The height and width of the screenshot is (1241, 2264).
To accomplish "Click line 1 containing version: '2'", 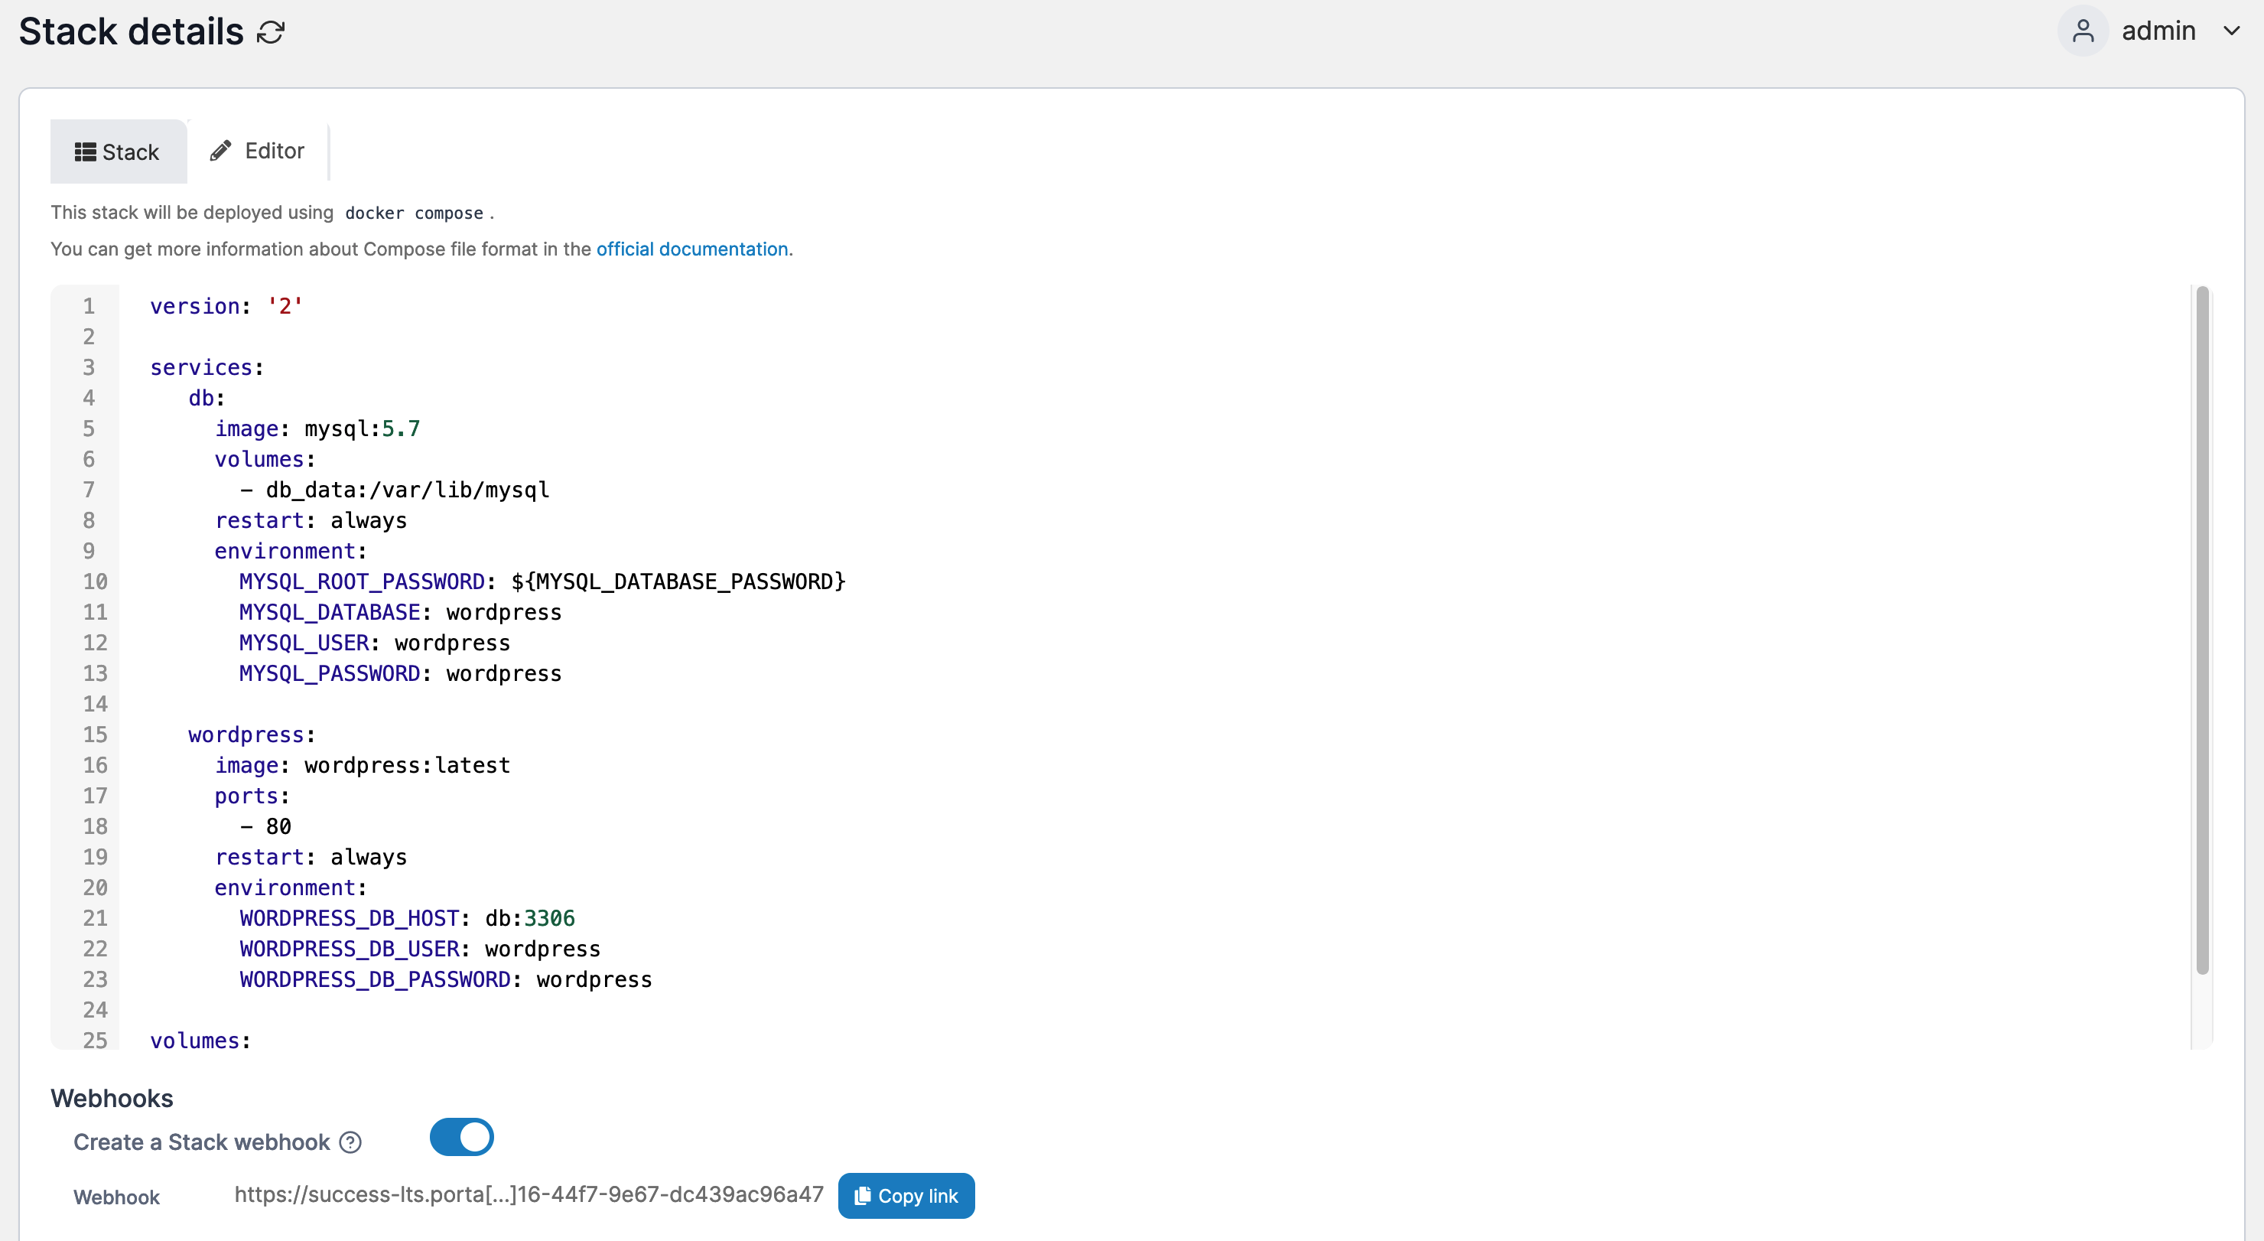I will tap(226, 306).
